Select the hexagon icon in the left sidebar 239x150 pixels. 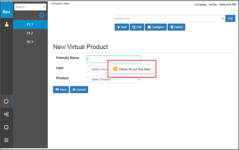(x=6, y=101)
